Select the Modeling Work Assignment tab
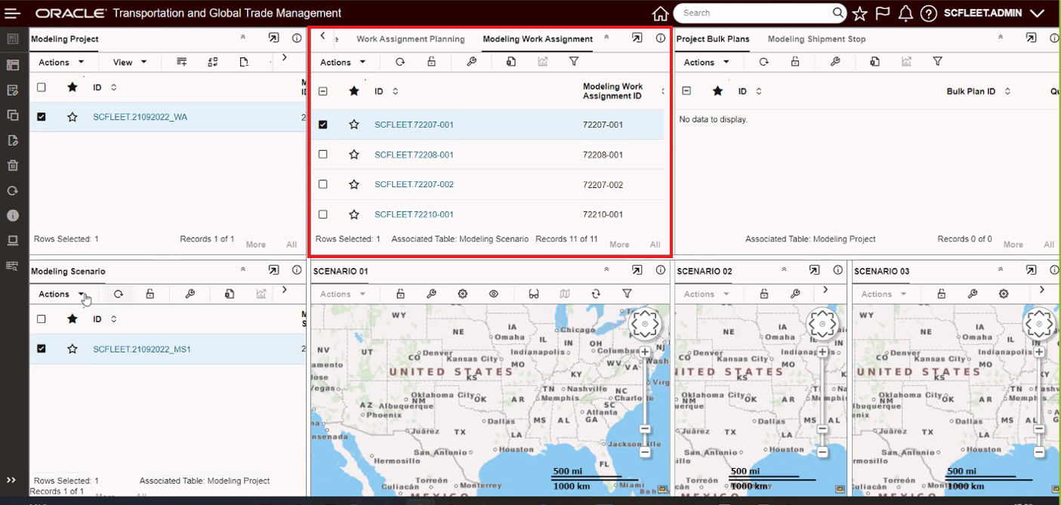This screenshot has width=1061, height=505. click(x=538, y=39)
